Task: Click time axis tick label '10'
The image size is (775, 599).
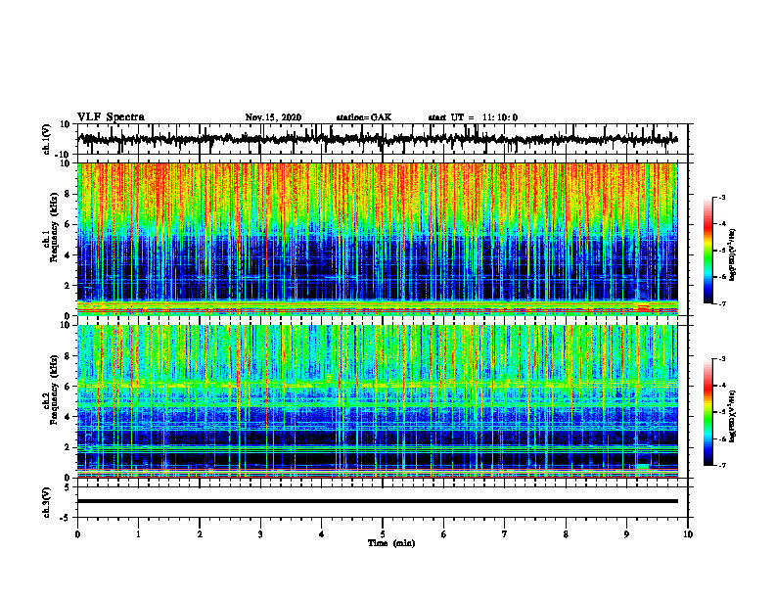Action: tap(688, 534)
